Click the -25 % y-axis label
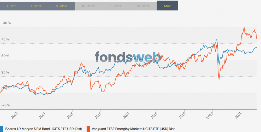The image size is (261, 132). (x=5, y=105)
